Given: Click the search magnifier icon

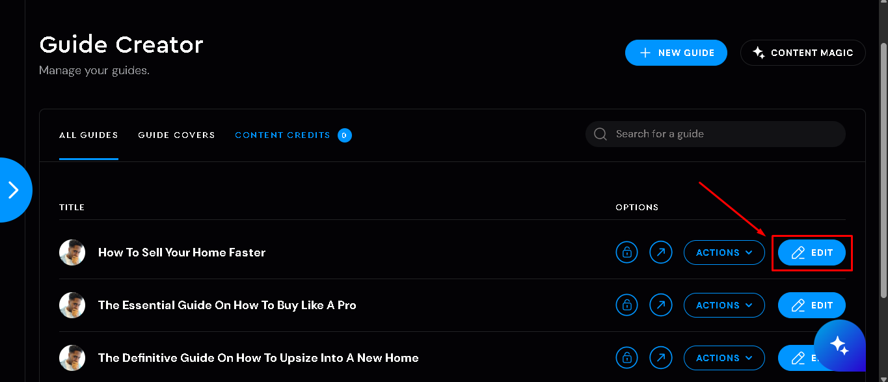Looking at the screenshot, I should coord(600,134).
